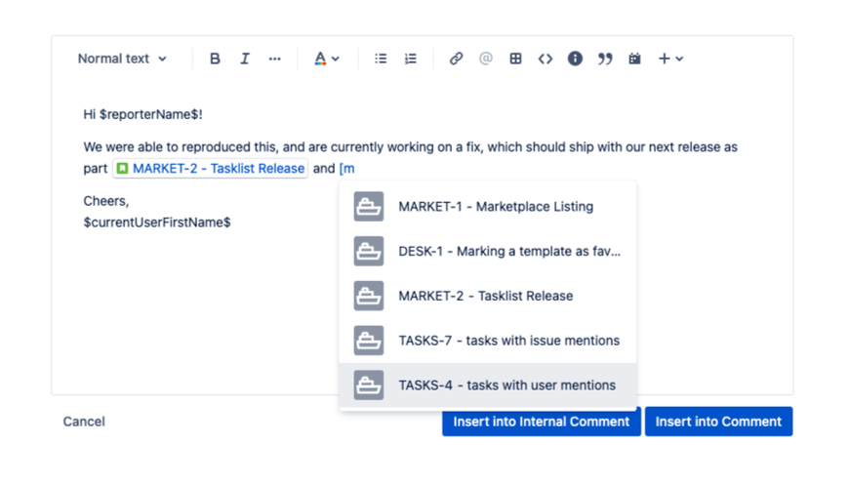
Task: Click the Hi $reporterName$! line
Action: click(142, 114)
